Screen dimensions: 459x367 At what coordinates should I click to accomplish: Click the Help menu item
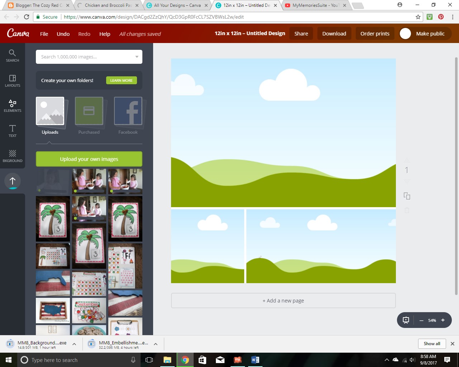click(x=105, y=34)
